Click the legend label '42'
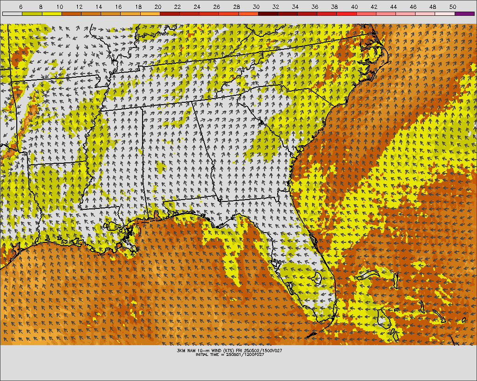The width and height of the screenshot is (477, 381). (374, 7)
